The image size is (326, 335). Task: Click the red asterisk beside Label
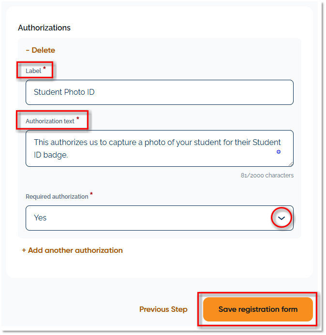point(45,69)
